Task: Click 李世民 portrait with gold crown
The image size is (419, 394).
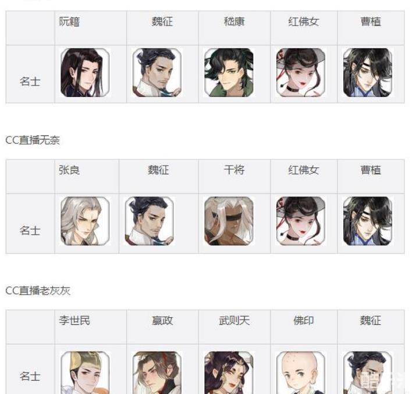Action: 85,372
